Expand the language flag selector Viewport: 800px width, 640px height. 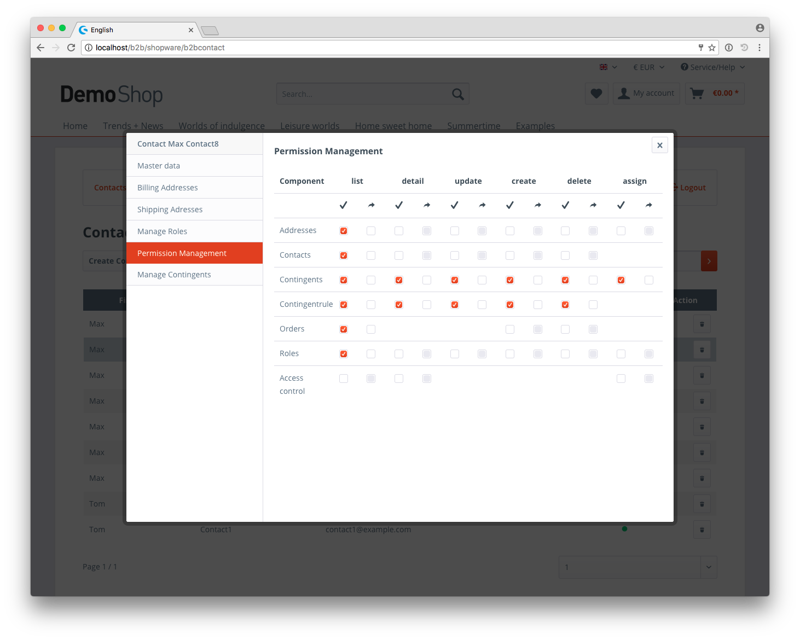pyautogui.click(x=608, y=67)
